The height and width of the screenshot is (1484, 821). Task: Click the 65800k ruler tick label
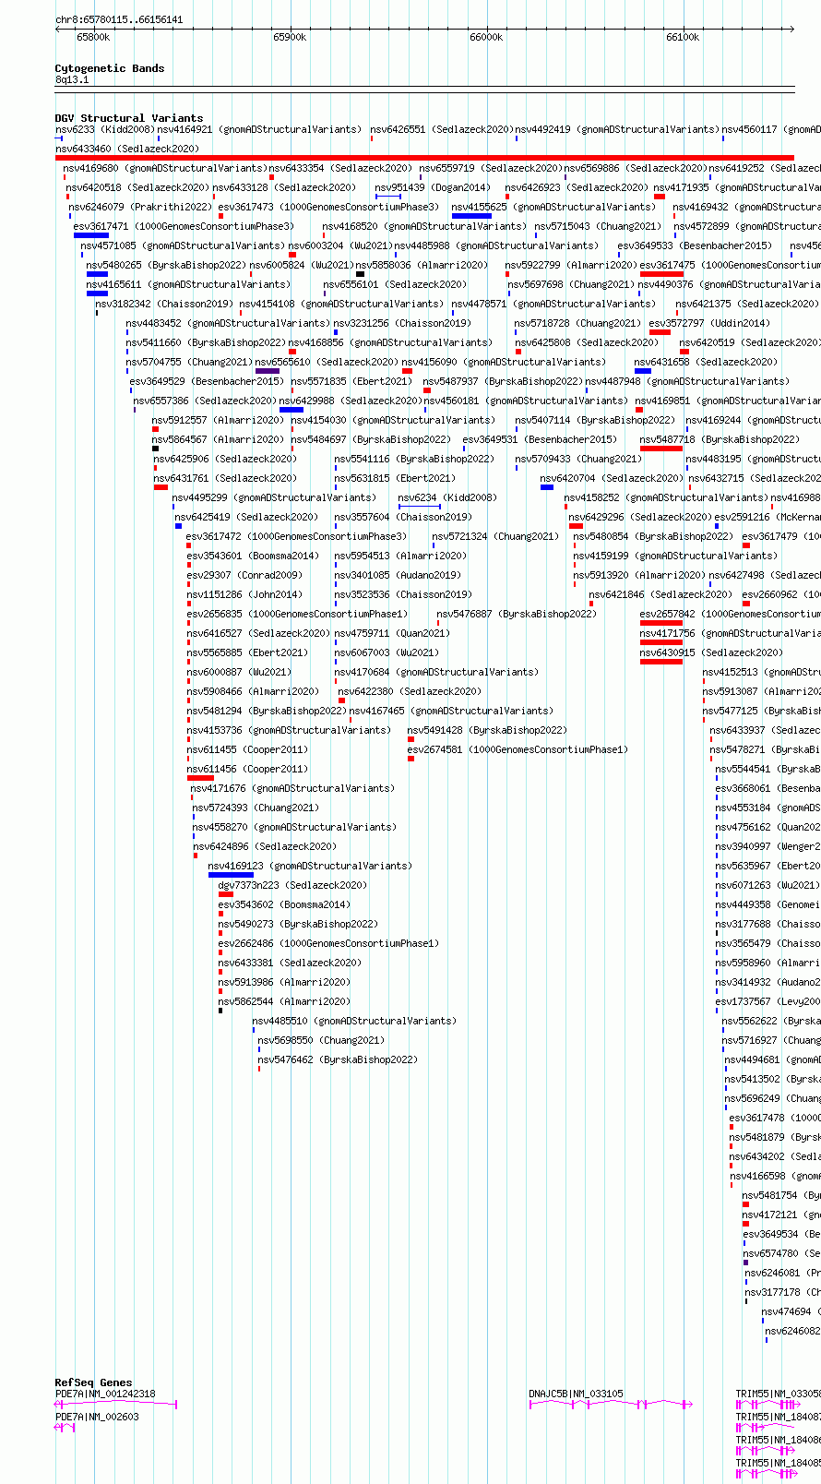[93, 37]
